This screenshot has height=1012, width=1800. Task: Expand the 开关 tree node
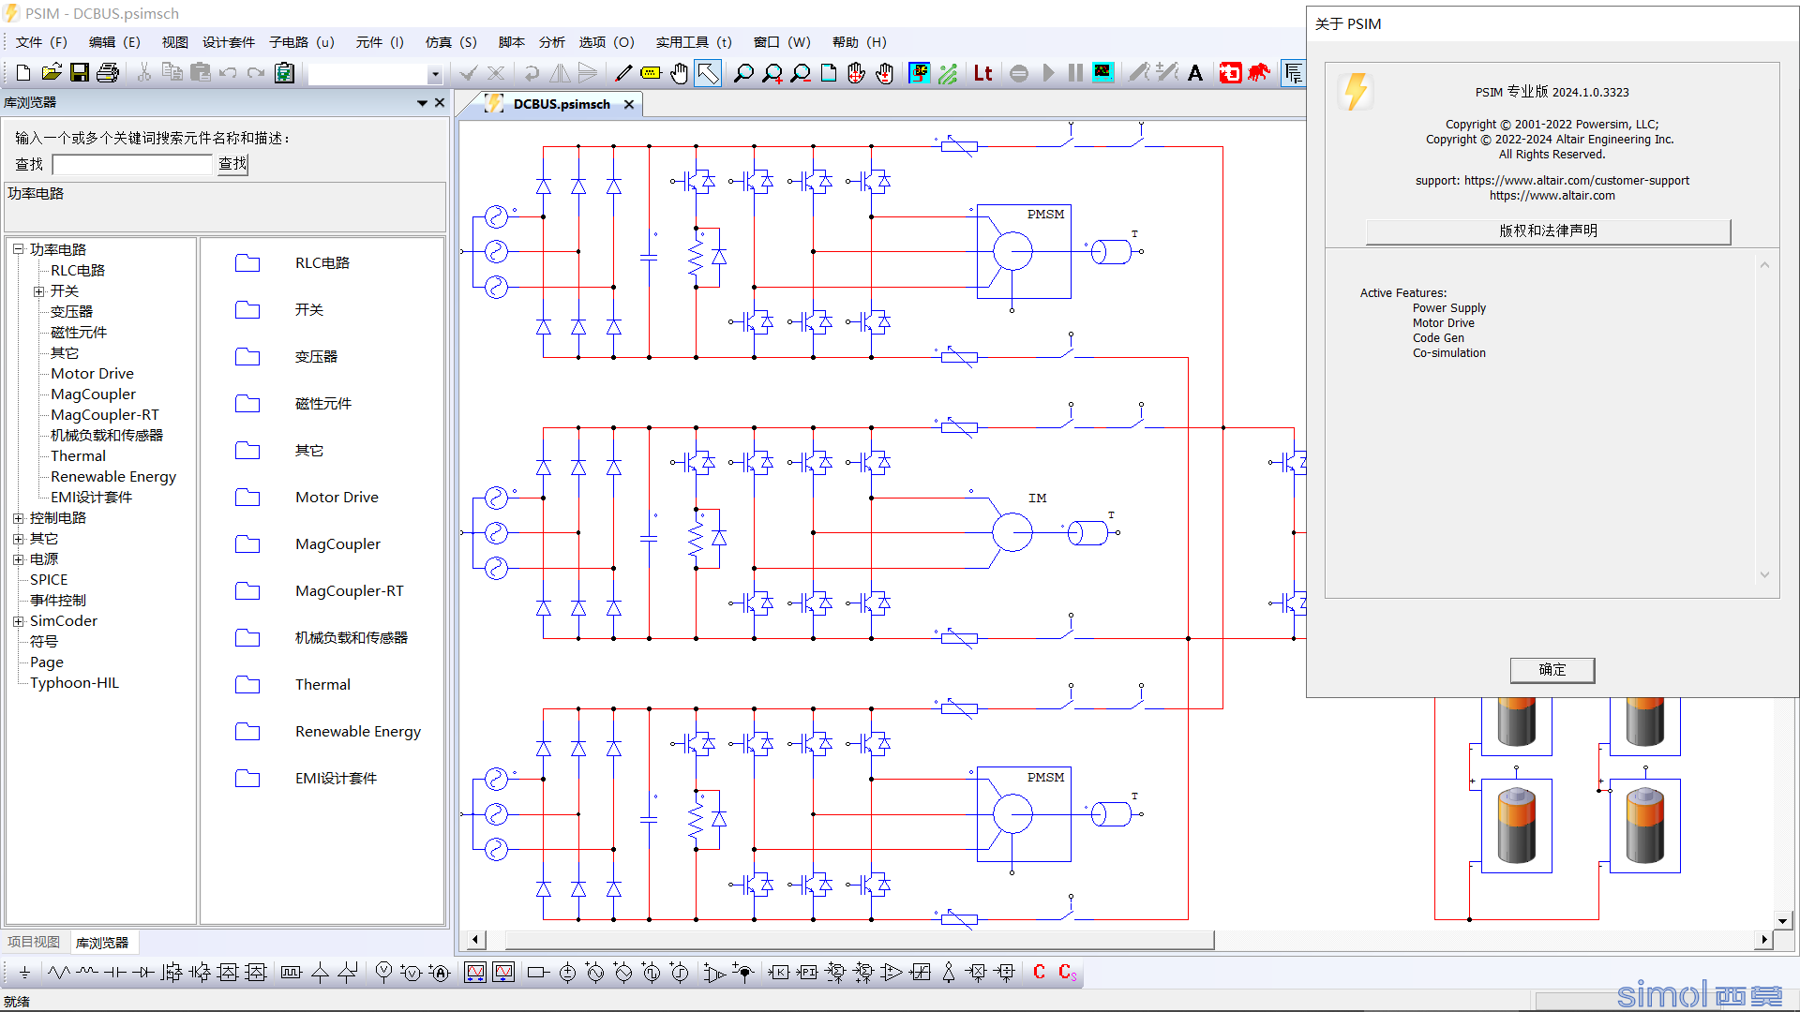coord(38,291)
